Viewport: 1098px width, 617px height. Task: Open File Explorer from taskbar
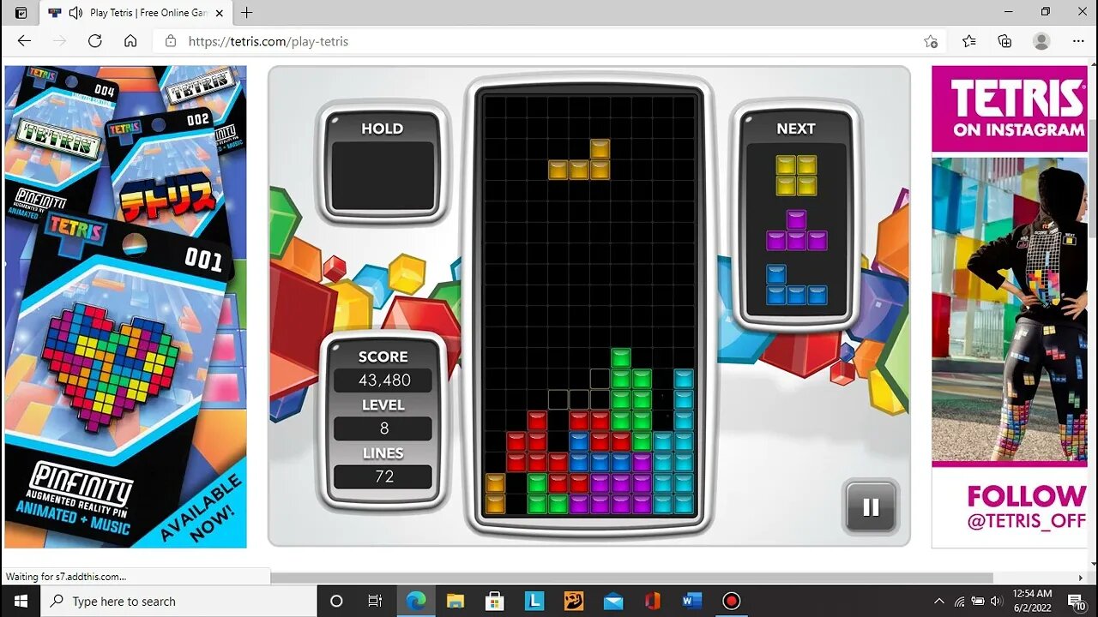pyautogui.click(x=455, y=601)
